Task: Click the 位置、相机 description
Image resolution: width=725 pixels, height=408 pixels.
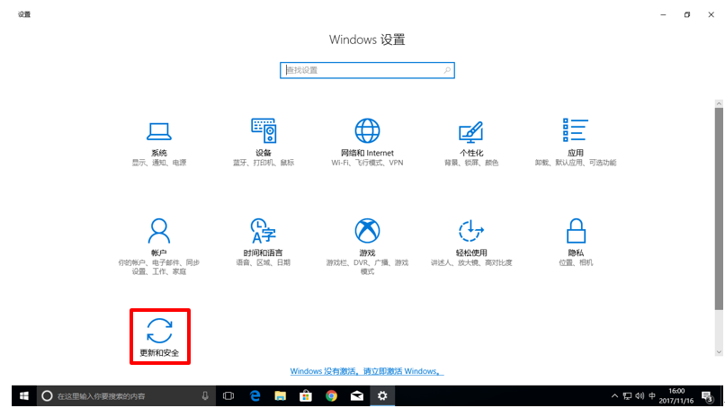Action: click(x=576, y=262)
